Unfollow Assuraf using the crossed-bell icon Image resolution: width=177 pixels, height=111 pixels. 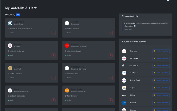(x=111, y=33)
